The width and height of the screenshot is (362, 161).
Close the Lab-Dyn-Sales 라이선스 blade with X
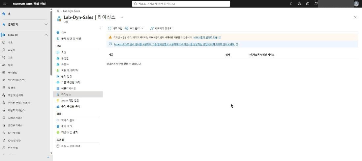(x=355, y=17)
